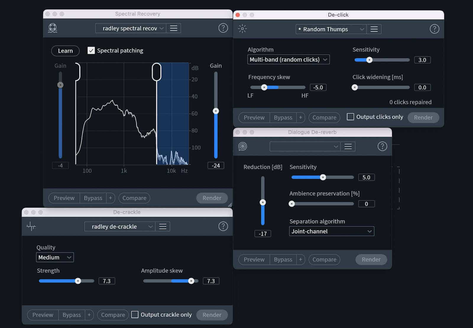Click Preview in Spectral Recovery

pyautogui.click(x=64, y=198)
